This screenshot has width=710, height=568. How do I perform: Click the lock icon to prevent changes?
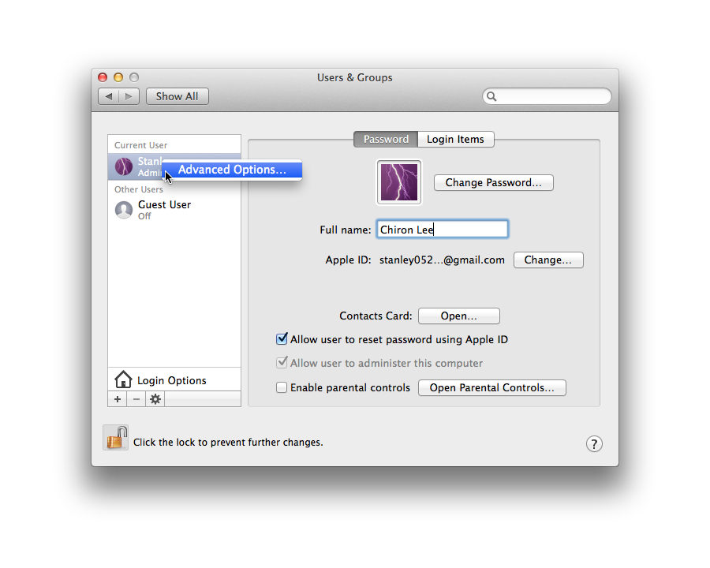coord(115,438)
